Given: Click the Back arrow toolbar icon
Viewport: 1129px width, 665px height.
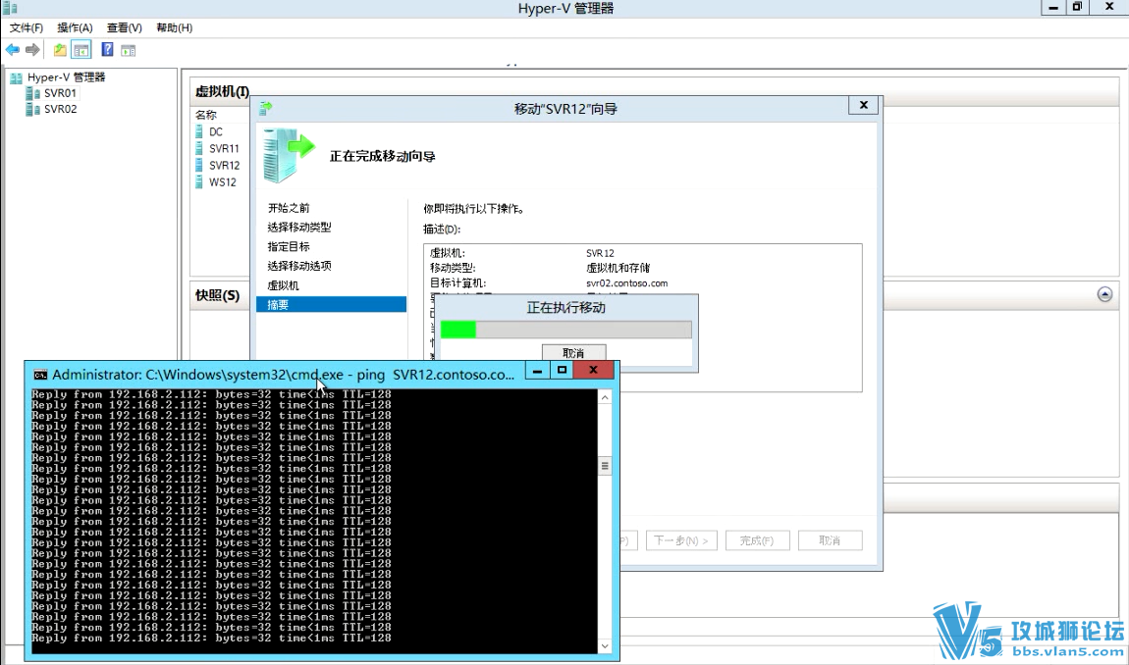Looking at the screenshot, I should [12, 50].
